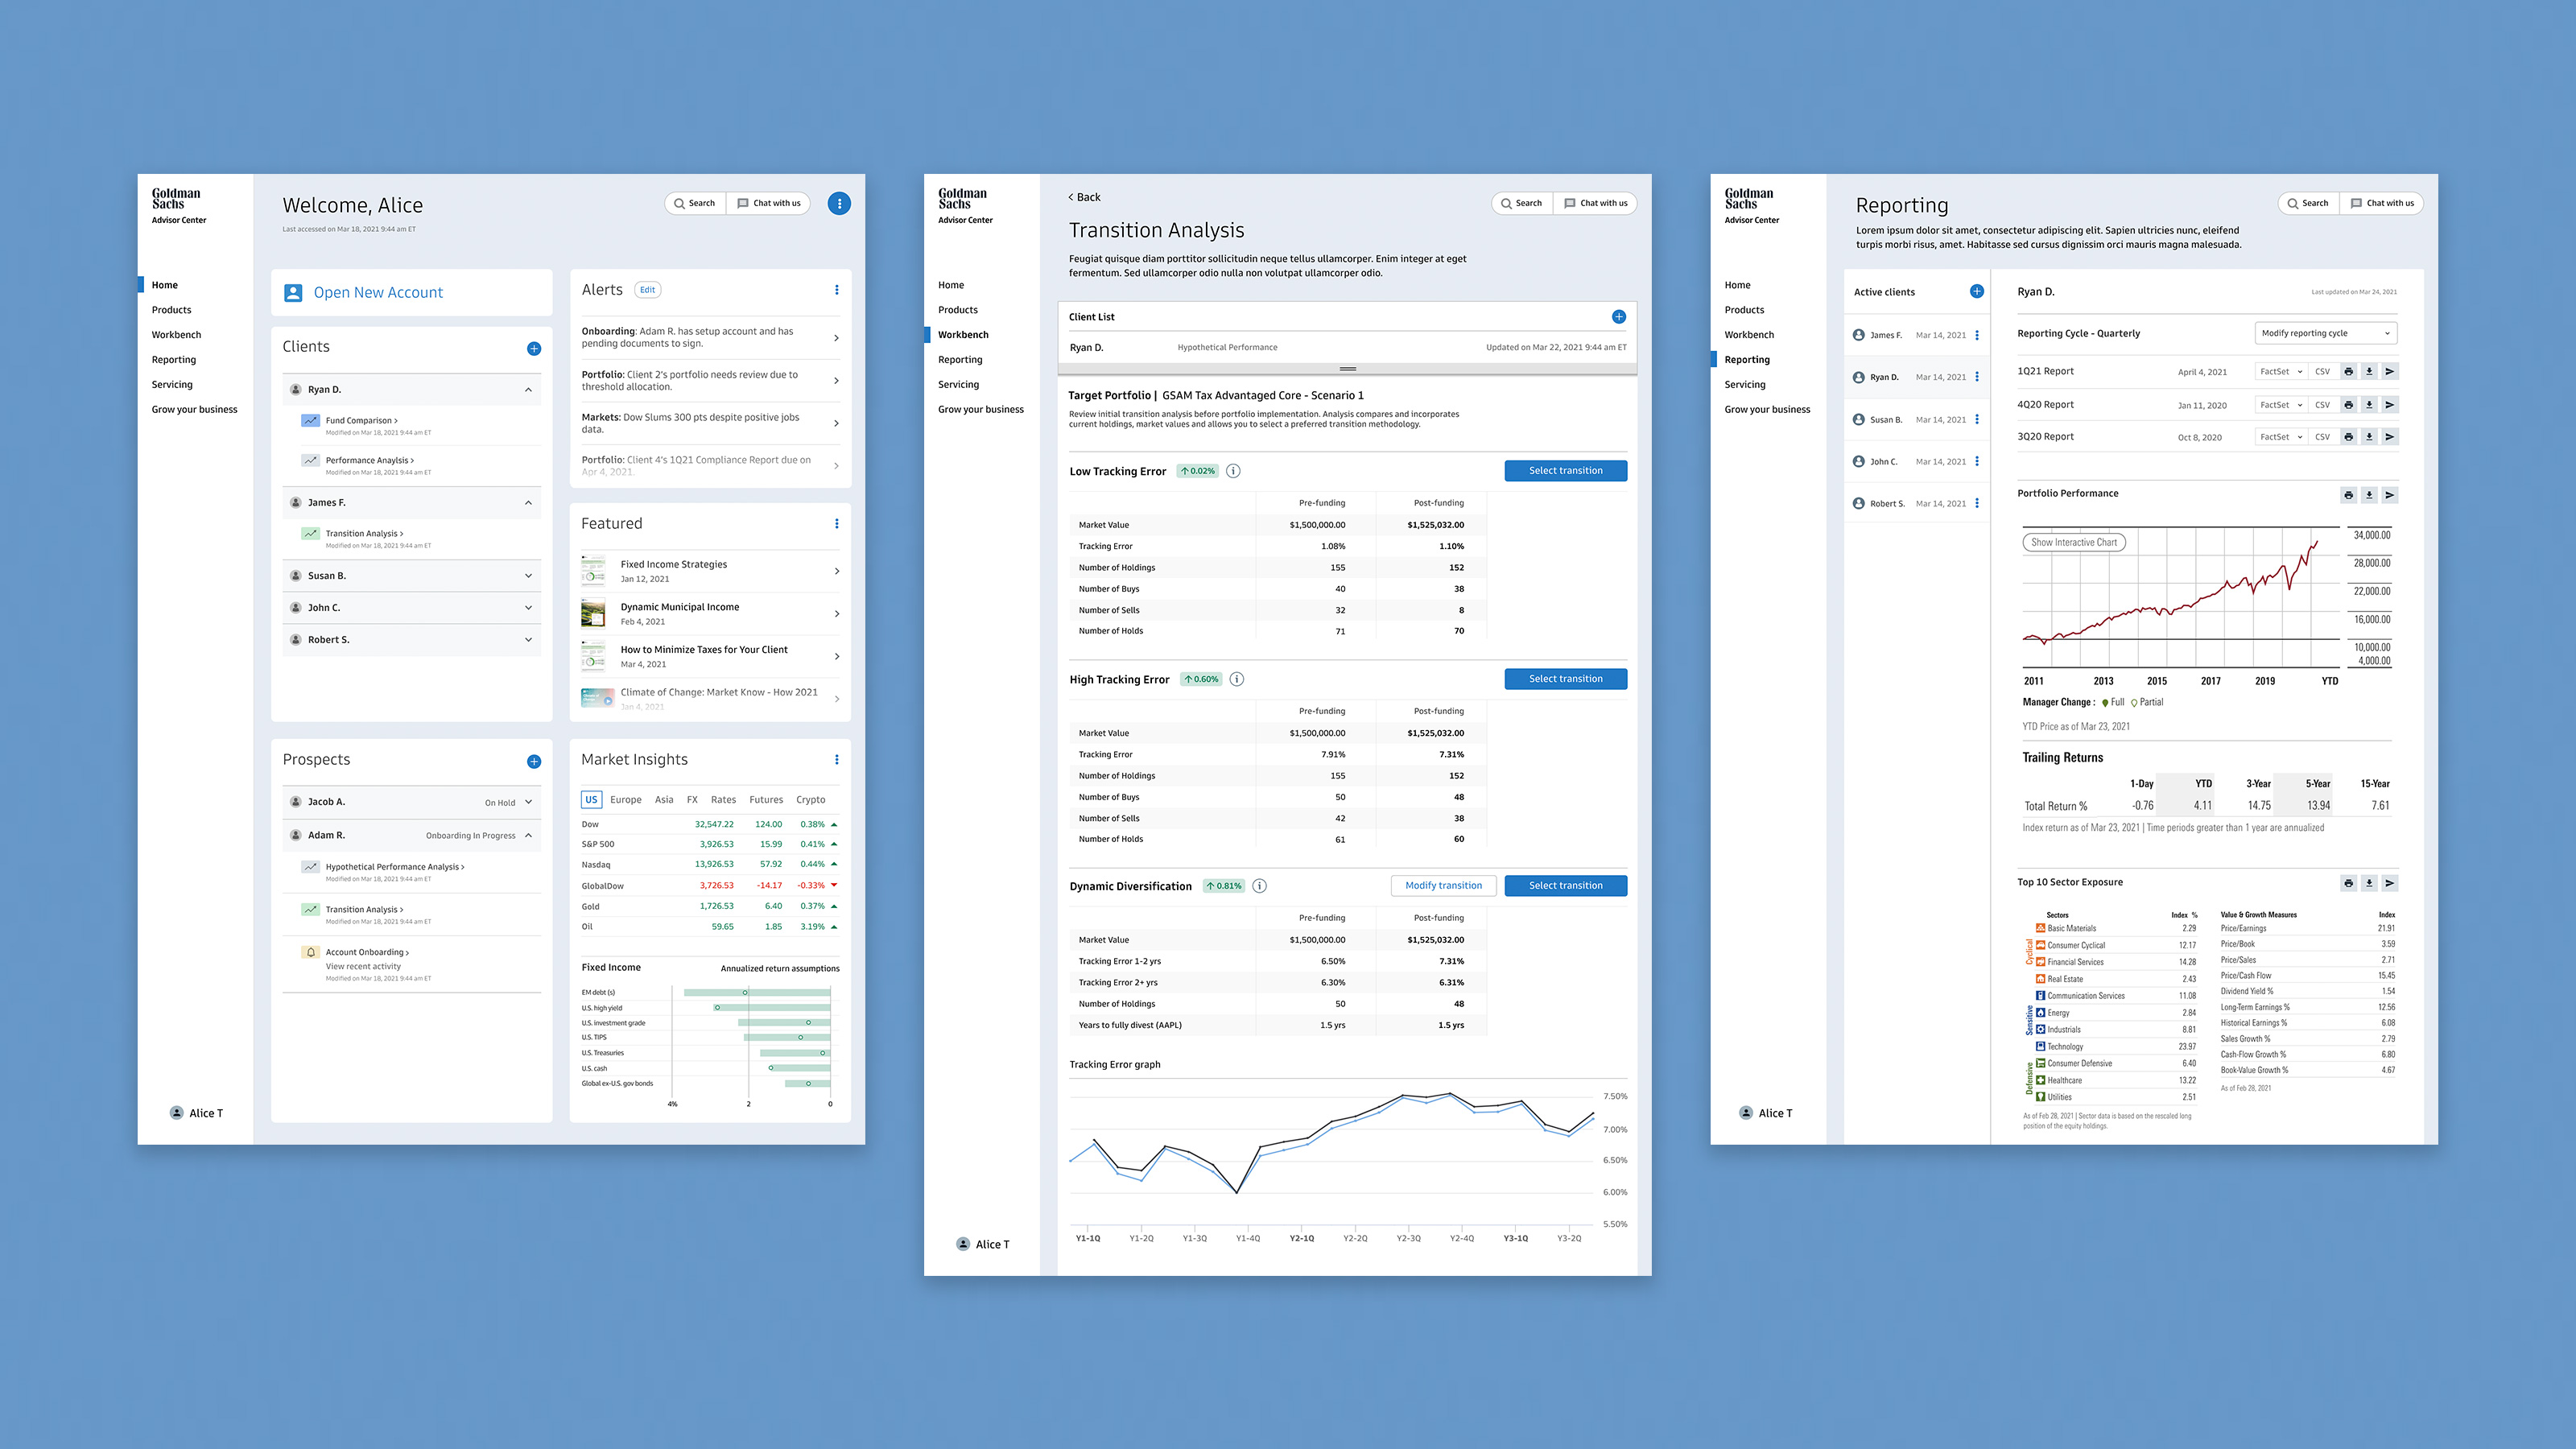Click Low Tracking Error info icon
The height and width of the screenshot is (1449, 2576).
1233,471
